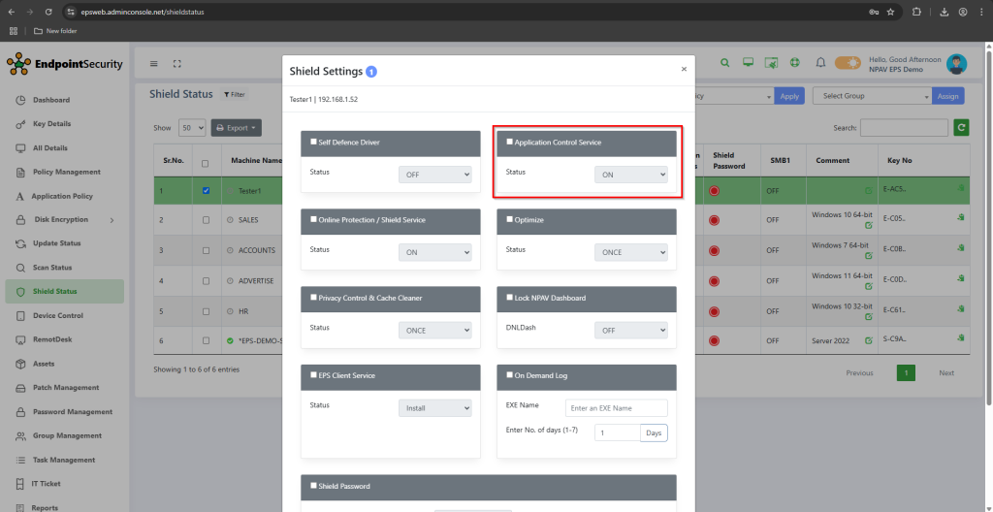The width and height of the screenshot is (993, 512).
Task: Expand the Optimize status dropdown
Action: 630,252
